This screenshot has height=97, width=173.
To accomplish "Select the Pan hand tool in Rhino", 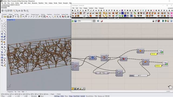I will [26, 17].
